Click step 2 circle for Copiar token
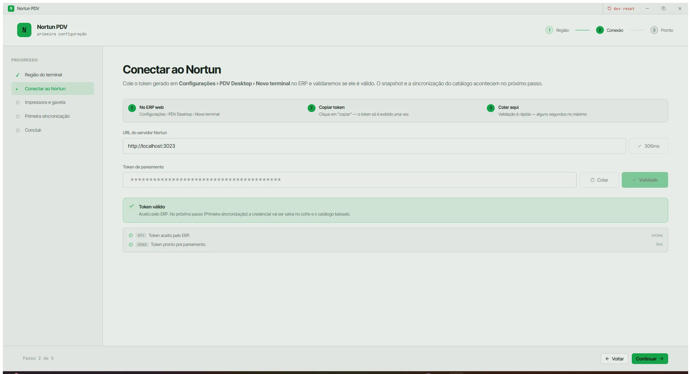 tap(311, 108)
